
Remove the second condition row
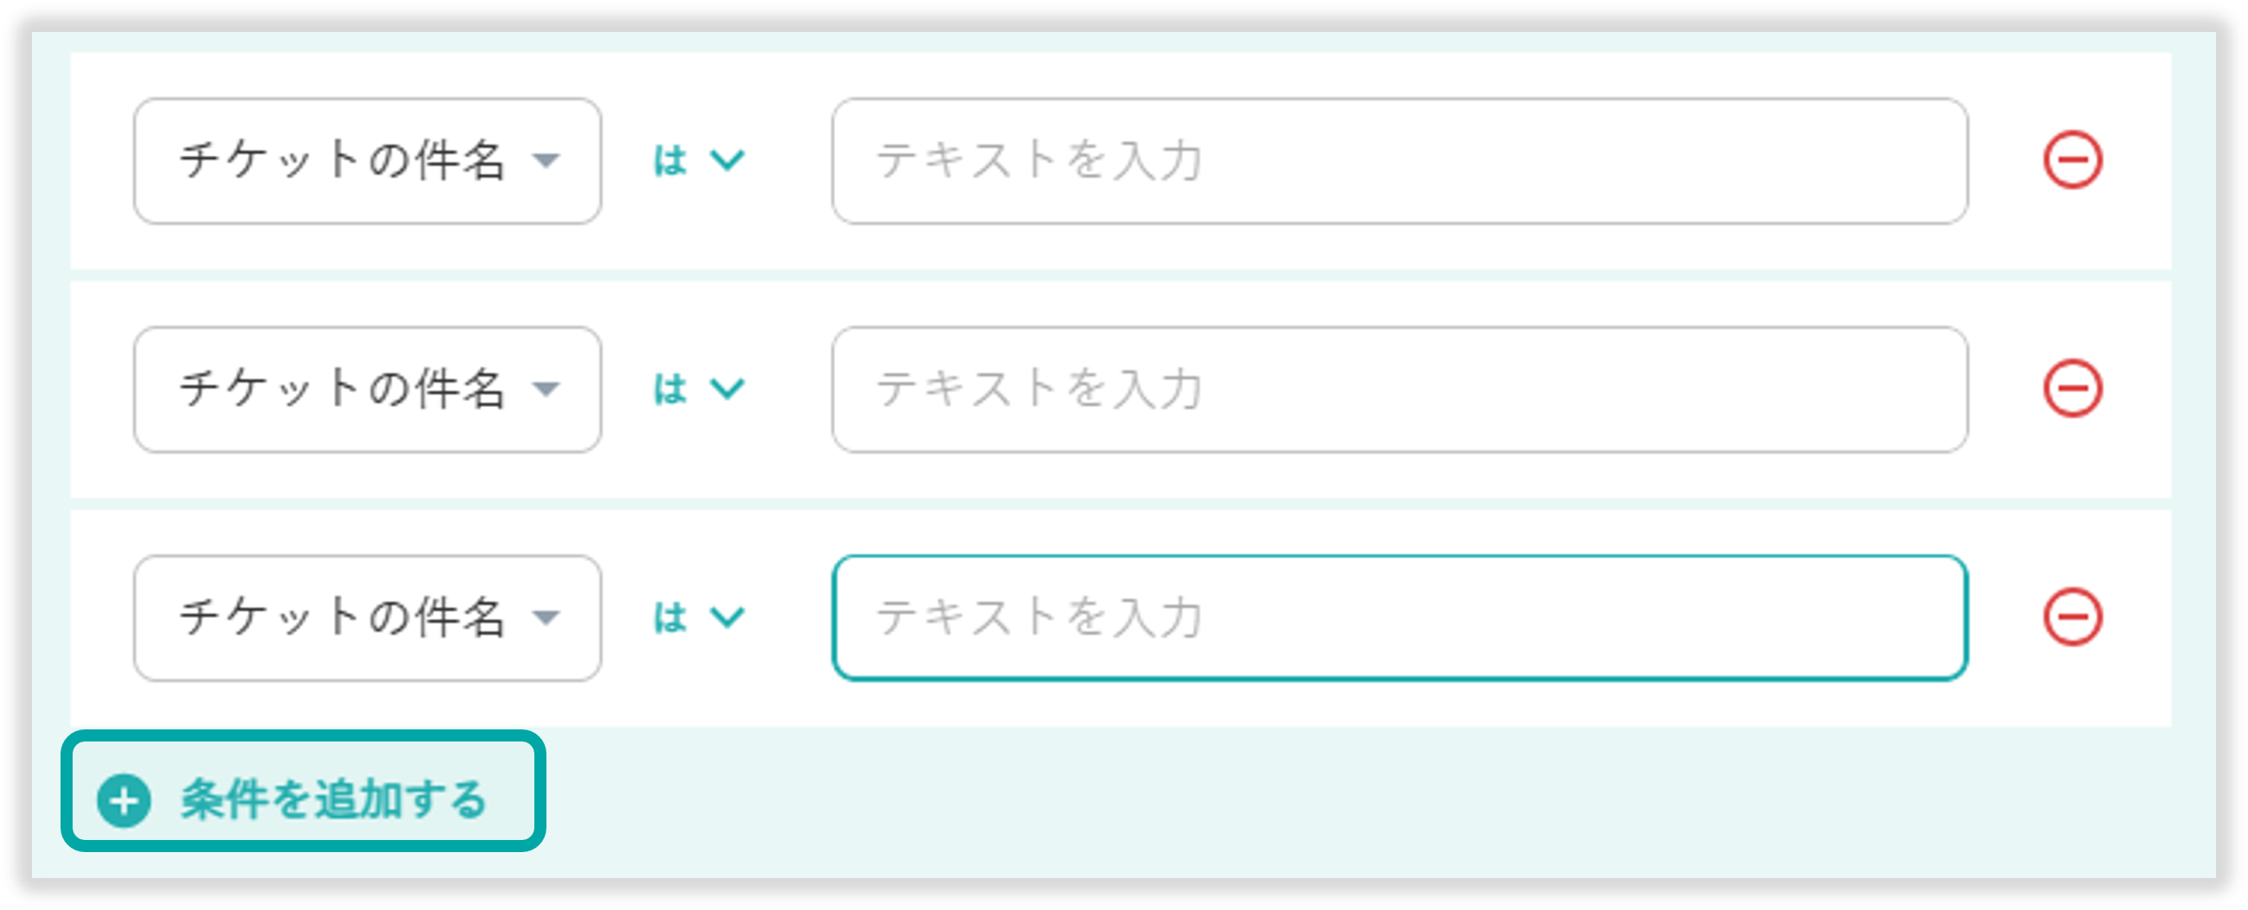pos(2072,388)
